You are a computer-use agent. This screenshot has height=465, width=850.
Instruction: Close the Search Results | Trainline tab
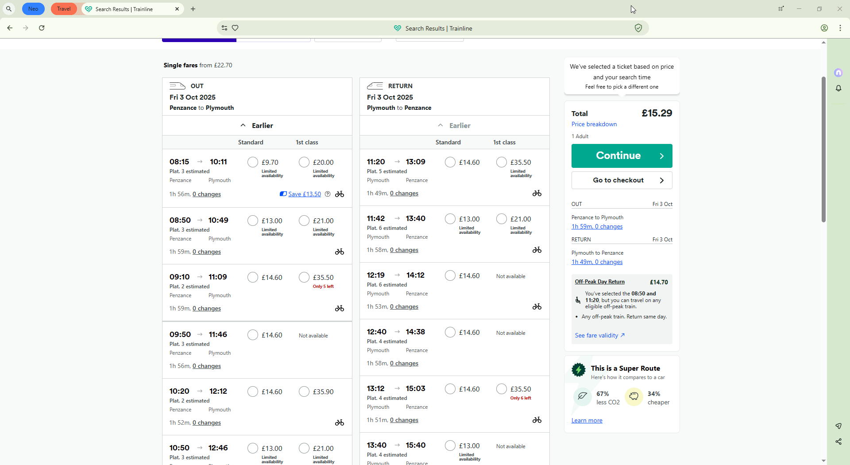pyautogui.click(x=177, y=9)
